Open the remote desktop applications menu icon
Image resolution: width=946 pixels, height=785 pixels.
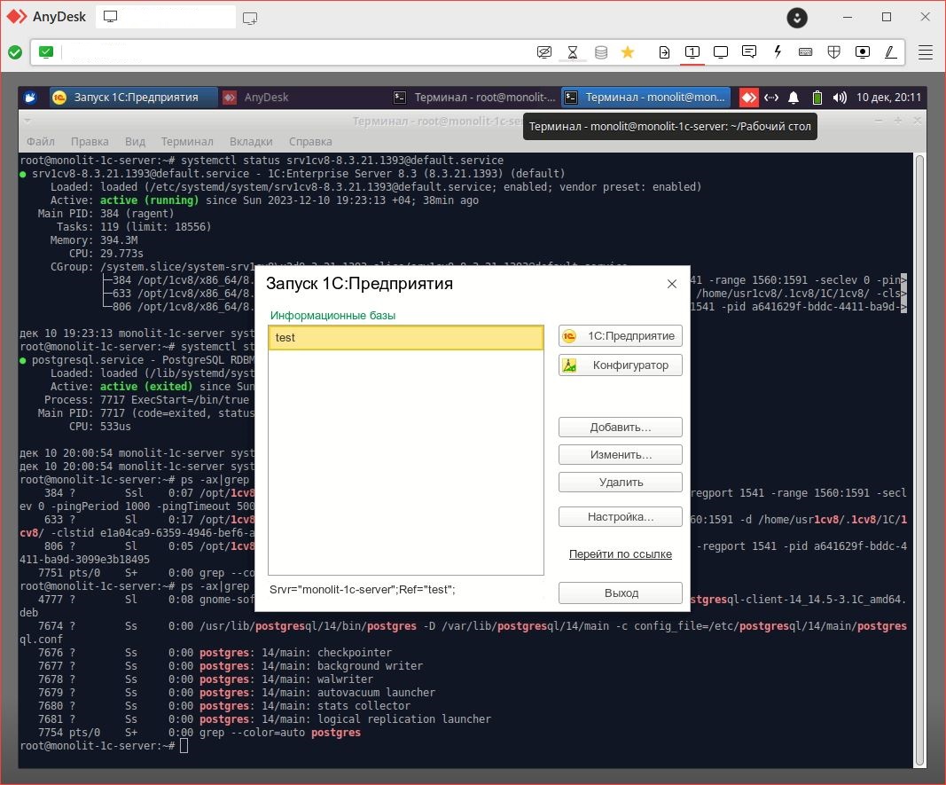[x=30, y=98]
